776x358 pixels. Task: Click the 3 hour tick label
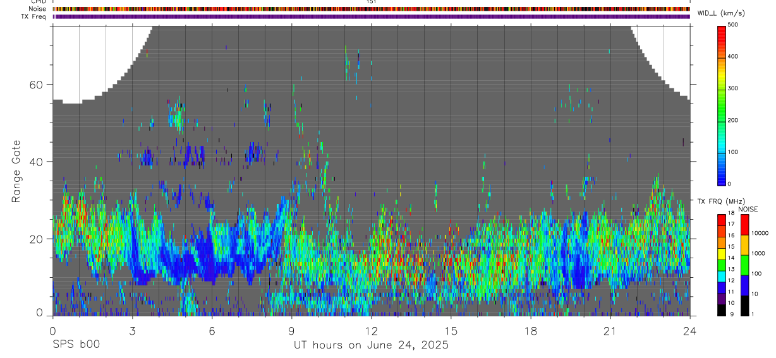pos(132,331)
